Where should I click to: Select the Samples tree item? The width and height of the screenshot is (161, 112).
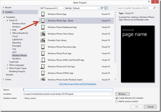click(x=9, y=75)
